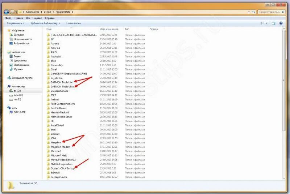Image resolution: width=290 pixels, height=194 pixels.
Task: Select the Ocster 1-Click Backup folder icon
Action: tap(48, 168)
